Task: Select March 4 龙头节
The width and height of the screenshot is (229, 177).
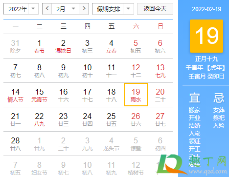Action: (111, 144)
